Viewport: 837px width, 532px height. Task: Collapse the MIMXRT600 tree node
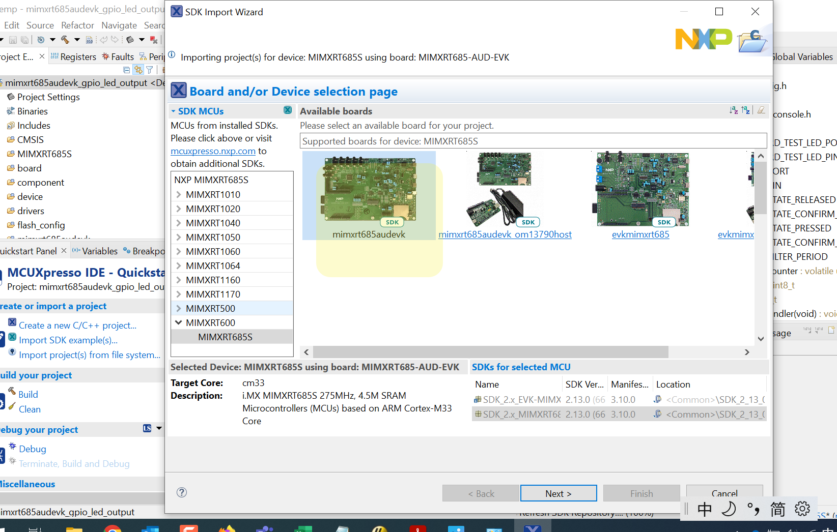coord(178,322)
